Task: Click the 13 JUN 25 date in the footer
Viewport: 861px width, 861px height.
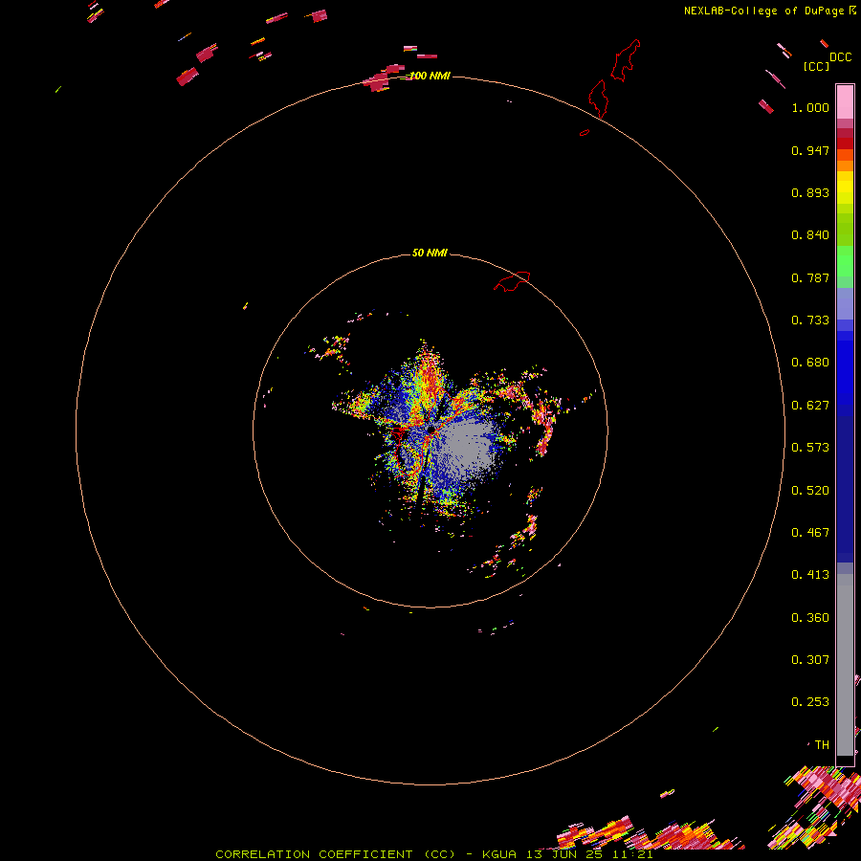Action: point(564,854)
